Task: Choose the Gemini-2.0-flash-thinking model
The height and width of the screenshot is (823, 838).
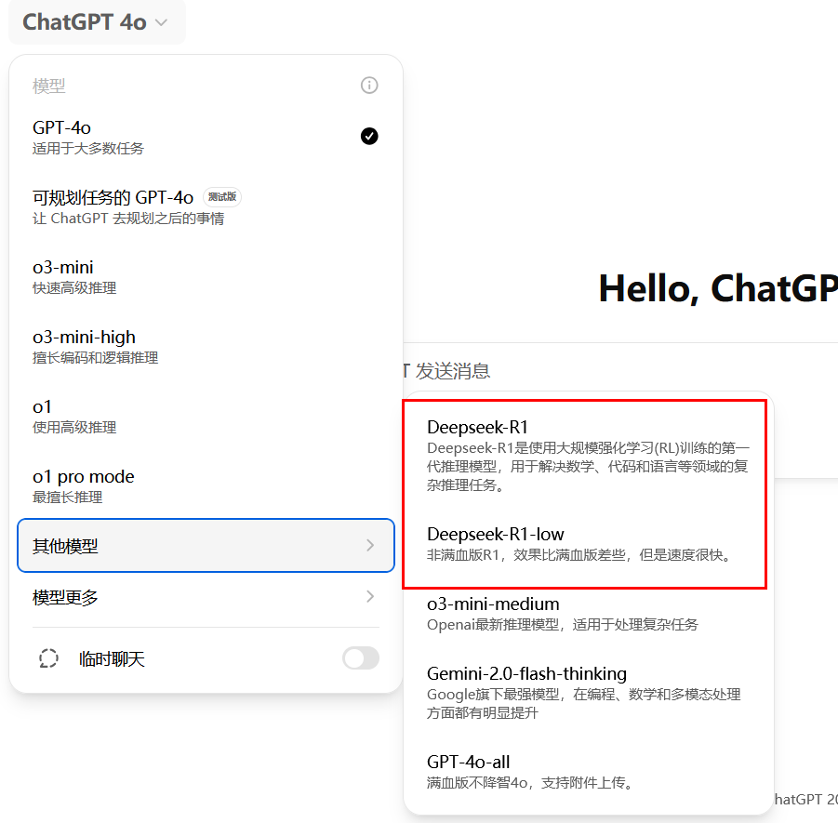Action: [x=588, y=692]
